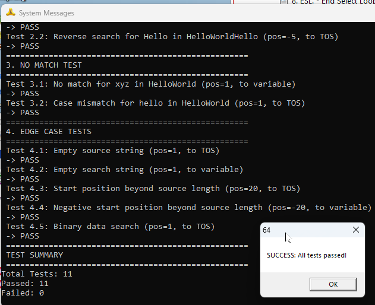
Task: Click the "SUCCESS: All tests passed!" message
Action: click(307, 255)
